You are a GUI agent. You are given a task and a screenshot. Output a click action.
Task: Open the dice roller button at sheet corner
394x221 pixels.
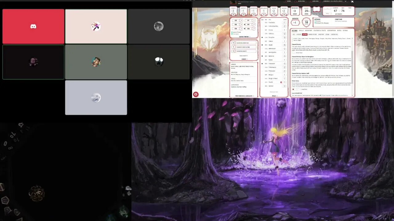pyautogui.click(x=195, y=94)
